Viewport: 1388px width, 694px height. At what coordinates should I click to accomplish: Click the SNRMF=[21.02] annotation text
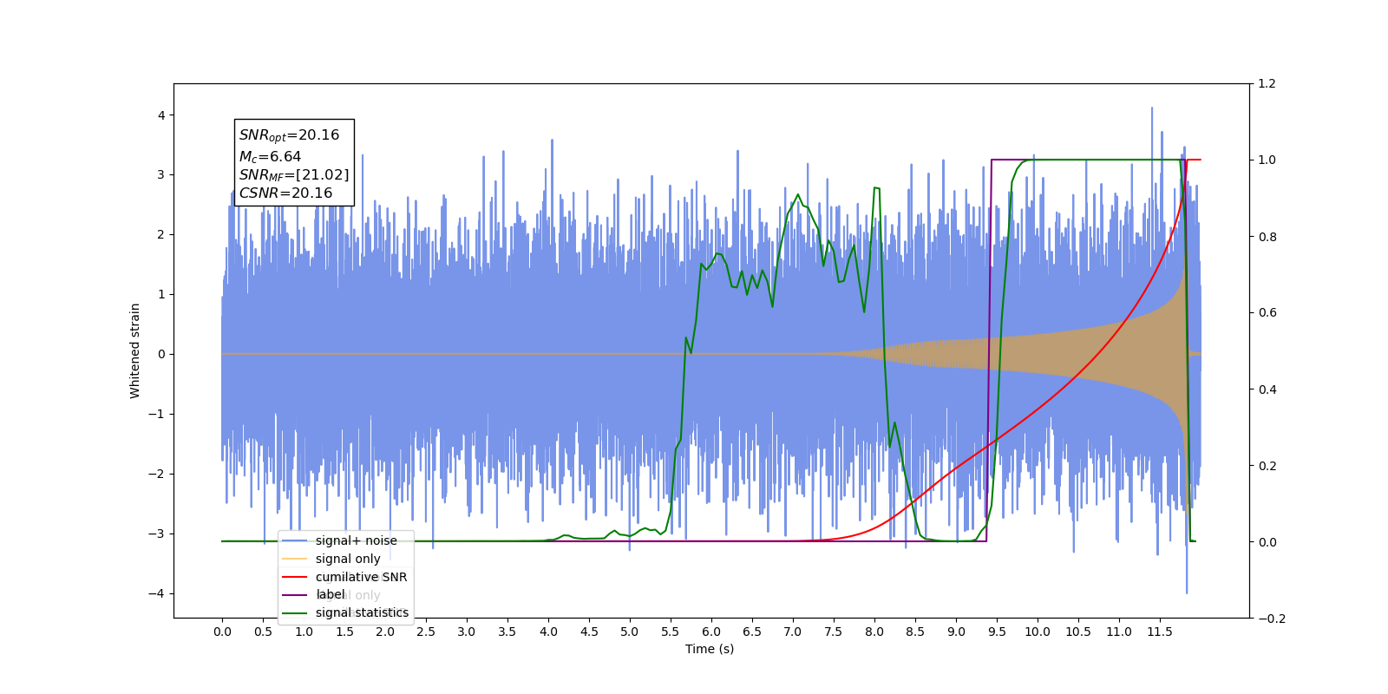pyautogui.click(x=294, y=175)
